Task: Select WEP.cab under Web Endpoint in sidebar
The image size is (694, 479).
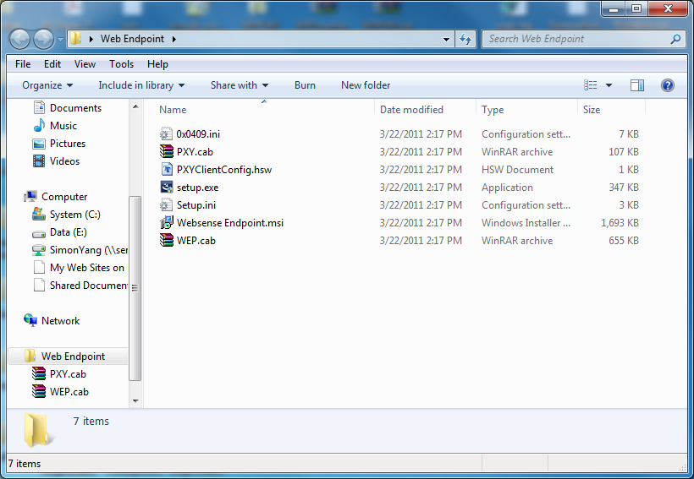Action: (61, 391)
